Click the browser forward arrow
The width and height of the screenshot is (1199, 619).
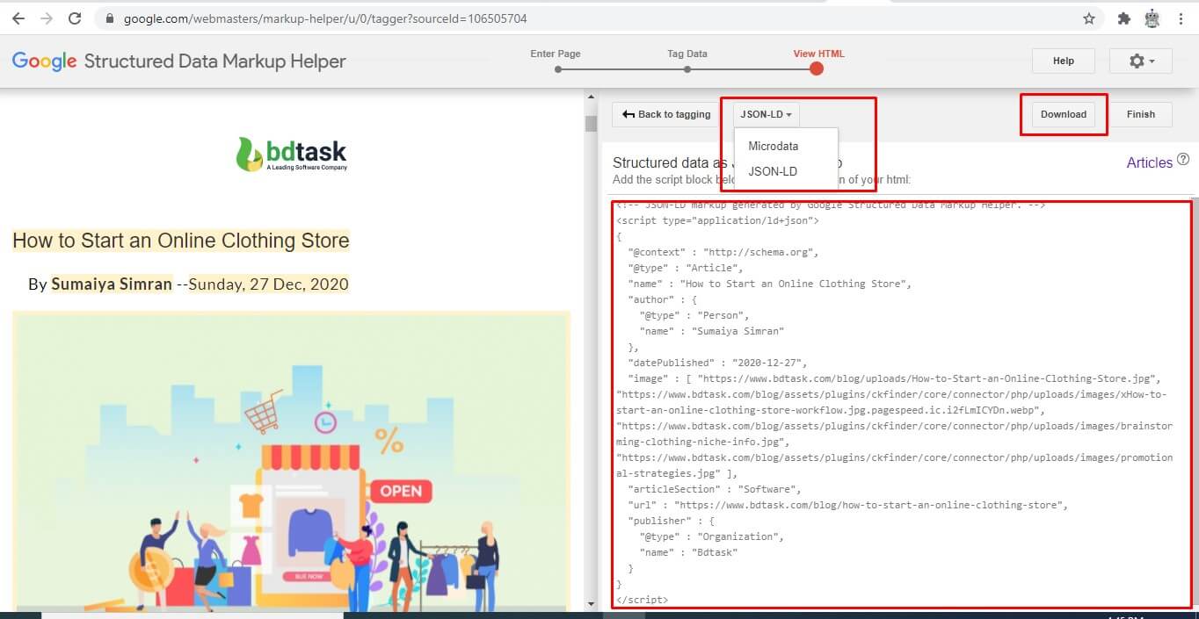tap(47, 18)
